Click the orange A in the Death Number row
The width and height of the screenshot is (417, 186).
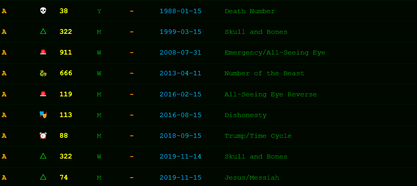(4, 11)
